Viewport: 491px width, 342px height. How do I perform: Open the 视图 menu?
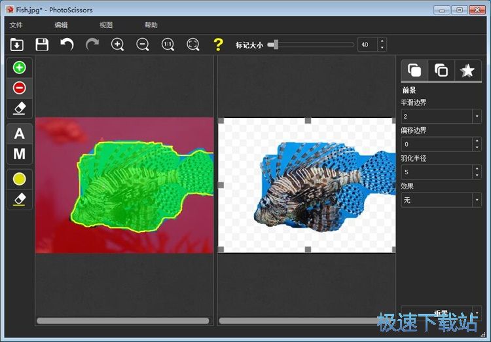point(106,25)
